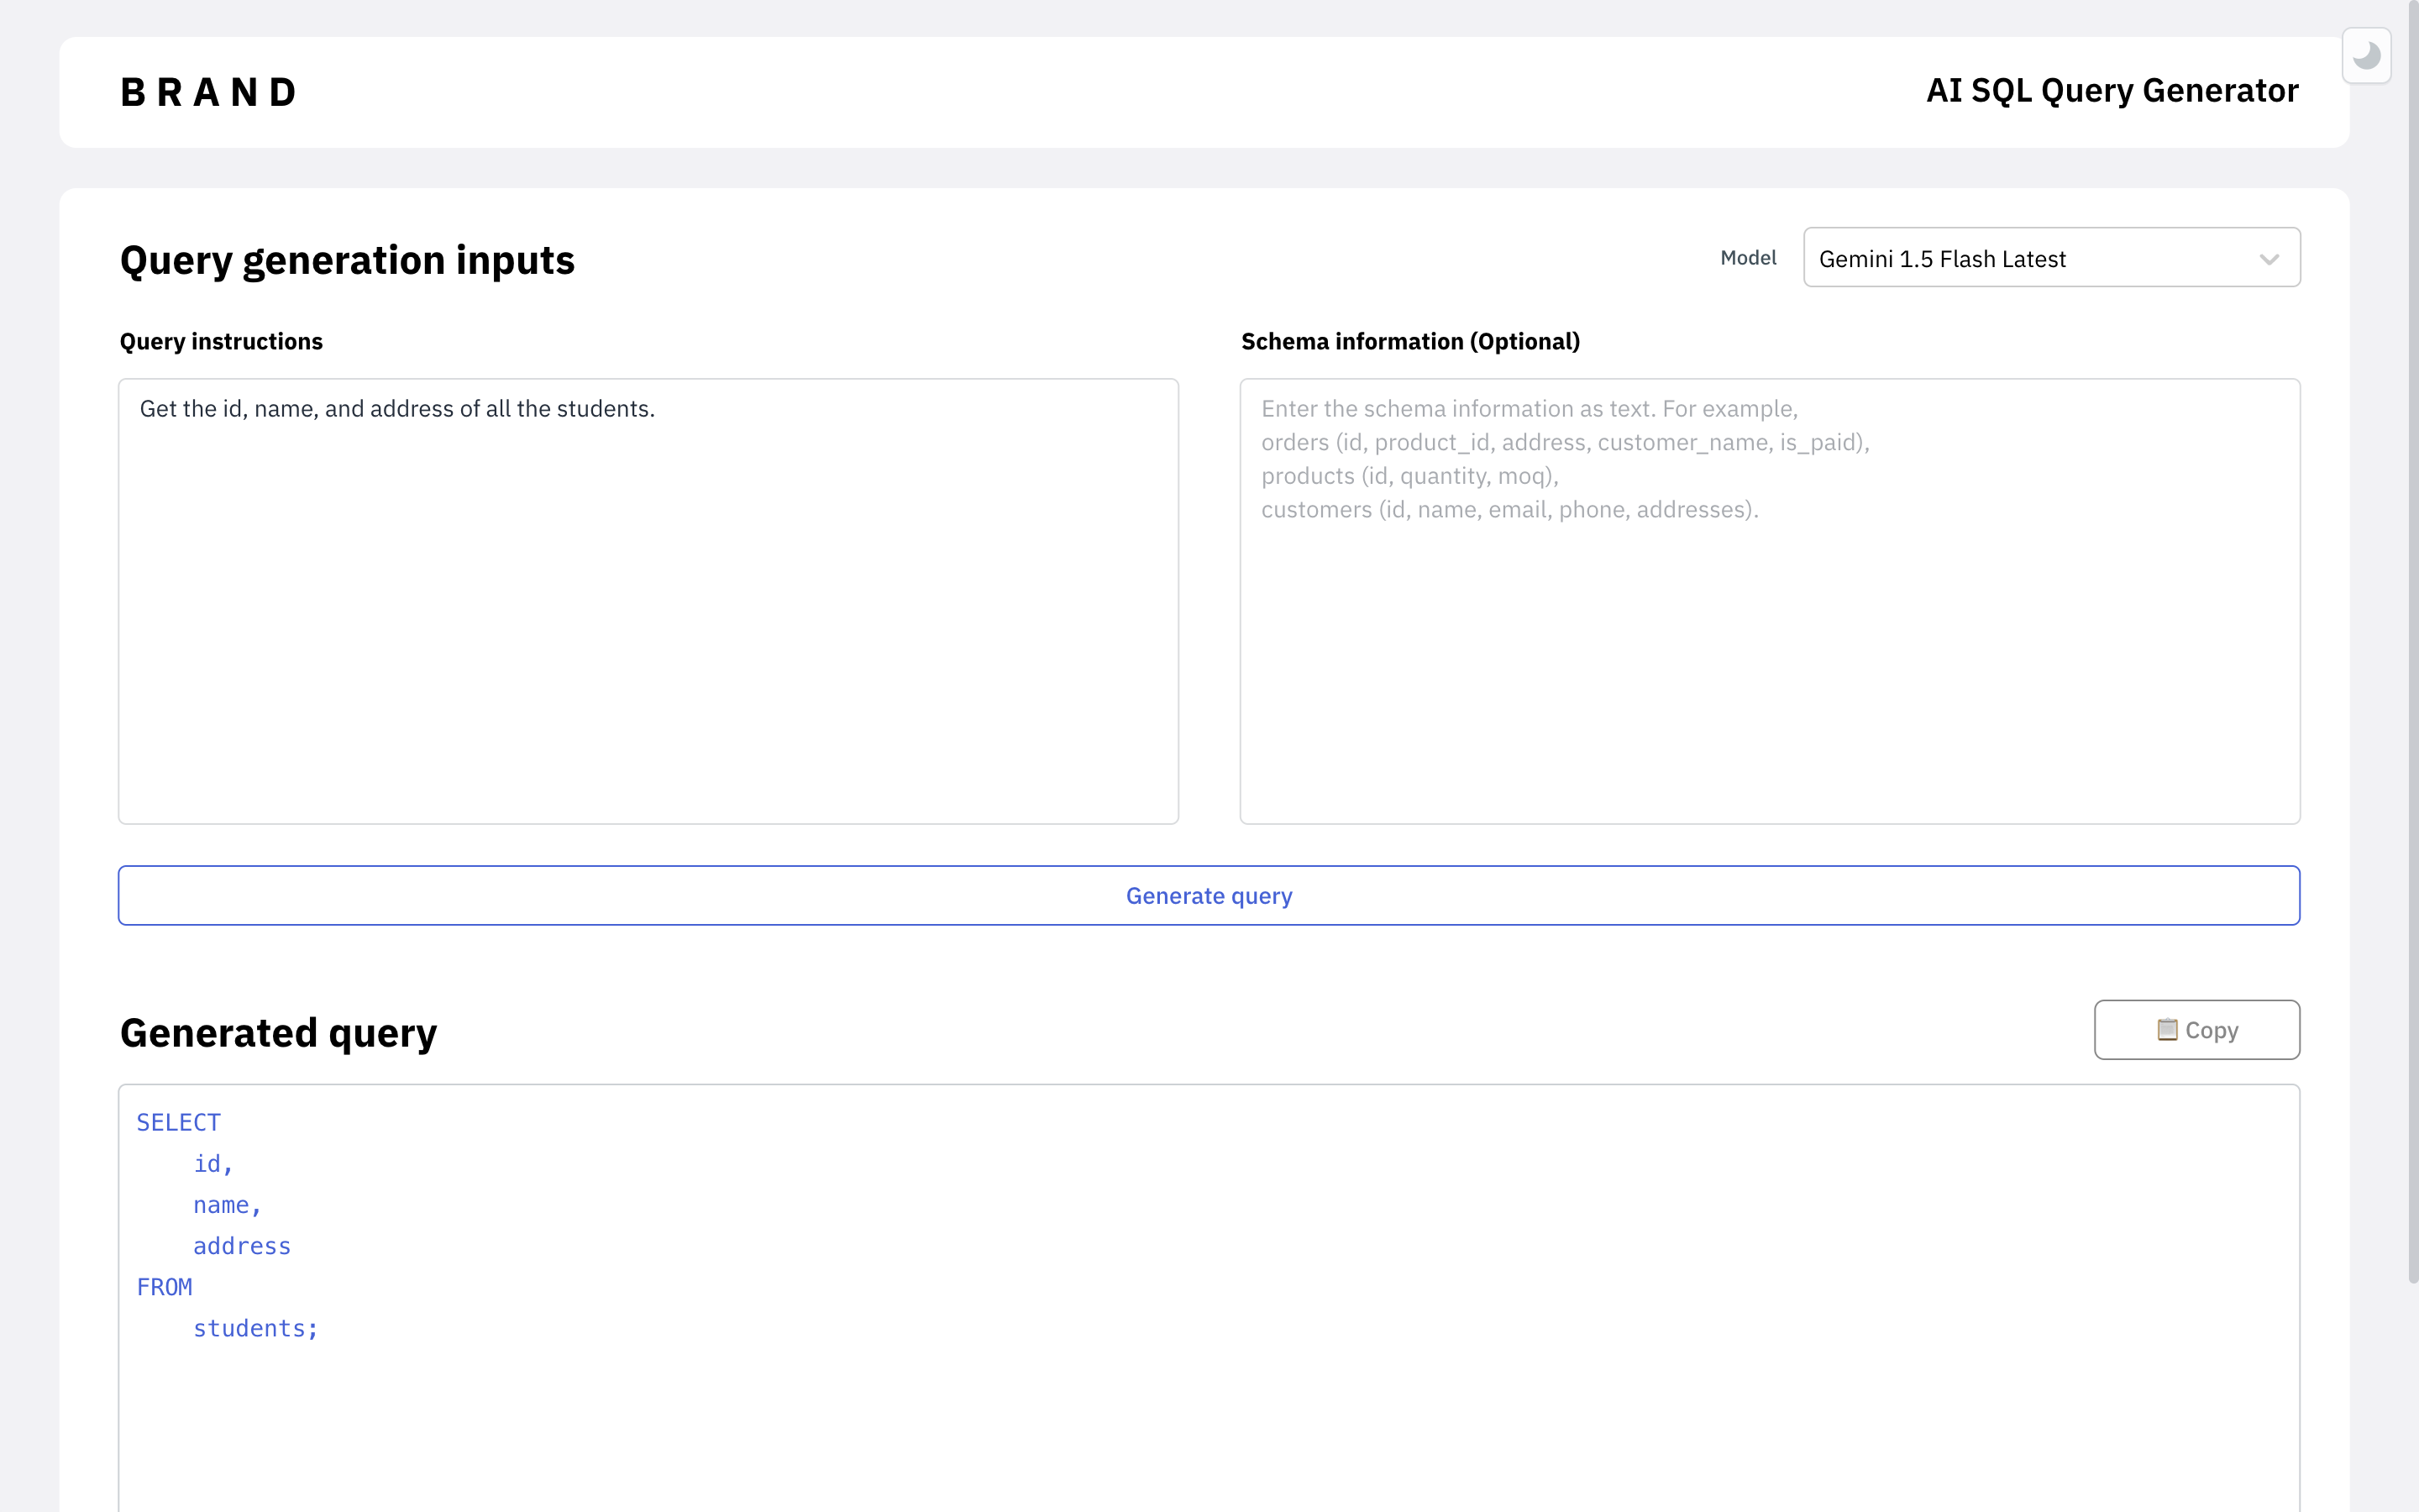This screenshot has width=2419, height=1512.
Task: Click the FROM keyword in the output
Action: pyautogui.click(x=164, y=1287)
